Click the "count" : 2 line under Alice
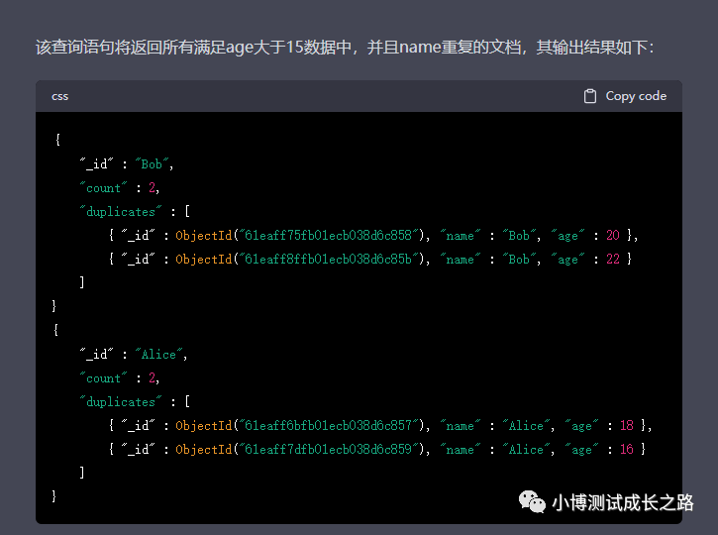This screenshot has width=718, height=535. (120, 378)
